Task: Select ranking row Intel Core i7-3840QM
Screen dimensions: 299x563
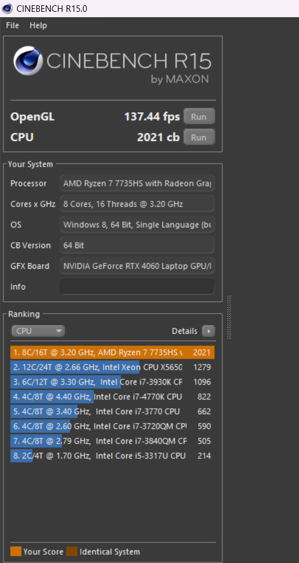Action: click(113, 441)
